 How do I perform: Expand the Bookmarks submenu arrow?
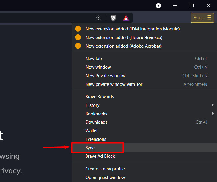(213, 114)
